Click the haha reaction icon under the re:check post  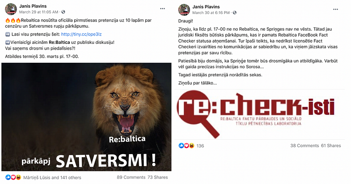point(192,146)
